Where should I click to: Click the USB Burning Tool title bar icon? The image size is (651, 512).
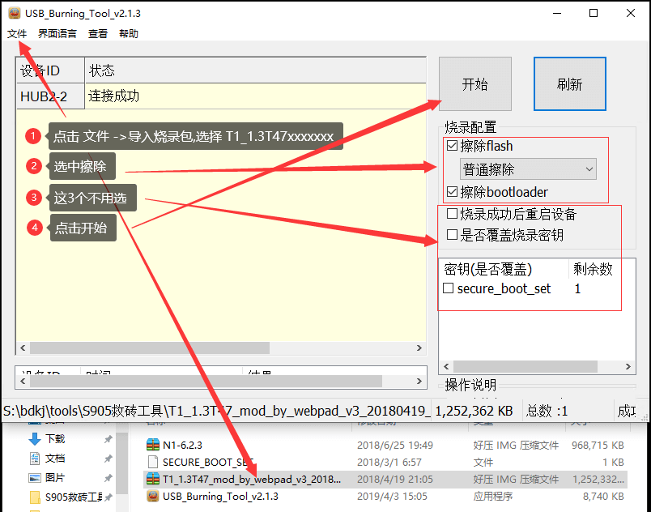point(15,13)
